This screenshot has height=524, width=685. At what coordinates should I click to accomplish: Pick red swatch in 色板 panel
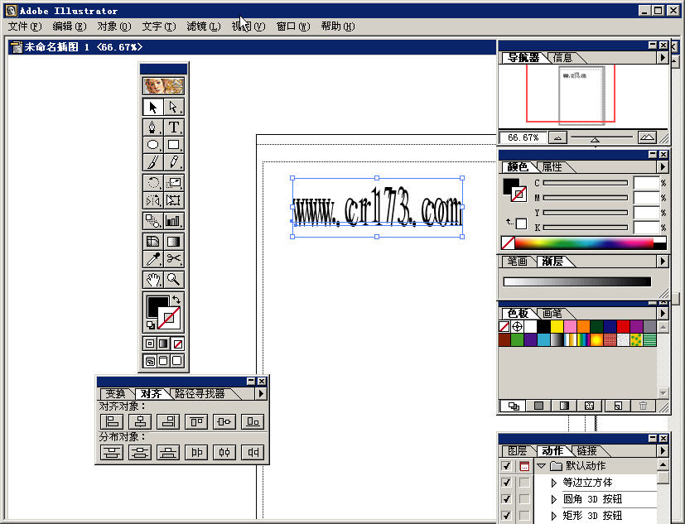point(622,325)
